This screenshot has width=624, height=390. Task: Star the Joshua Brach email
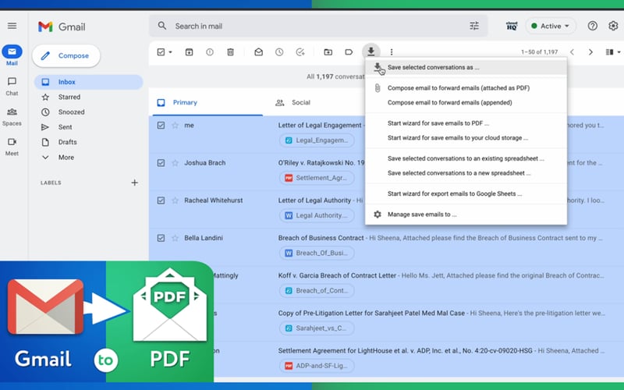coord(175,163)
